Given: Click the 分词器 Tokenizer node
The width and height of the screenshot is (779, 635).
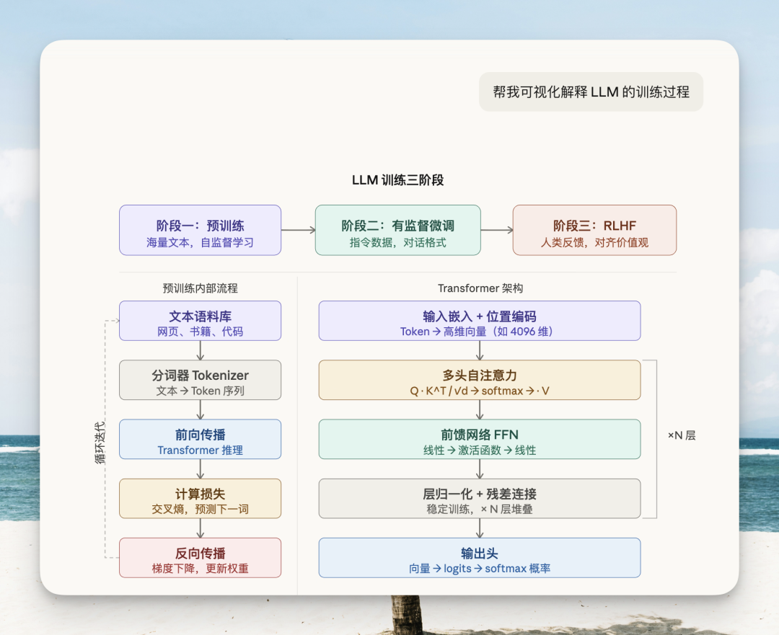Looking at the screenshot, I should click(x=200, y=380).
